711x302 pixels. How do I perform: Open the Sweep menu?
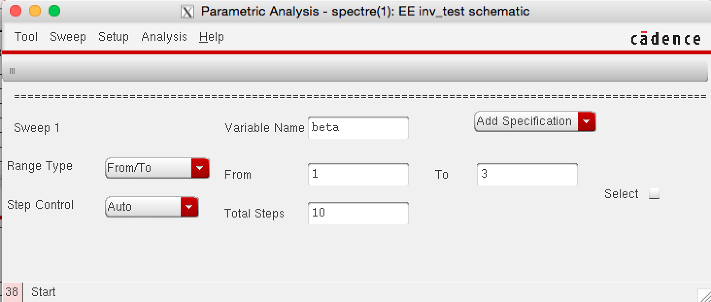pyautogui.click(x=68, y=37)
